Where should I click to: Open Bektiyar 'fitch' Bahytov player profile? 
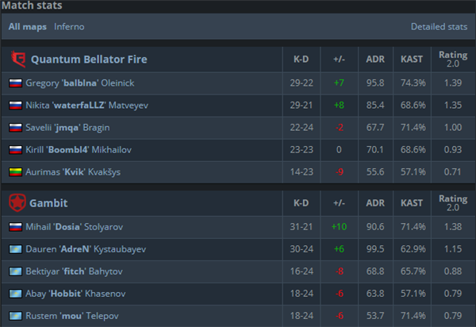(74, 271)
